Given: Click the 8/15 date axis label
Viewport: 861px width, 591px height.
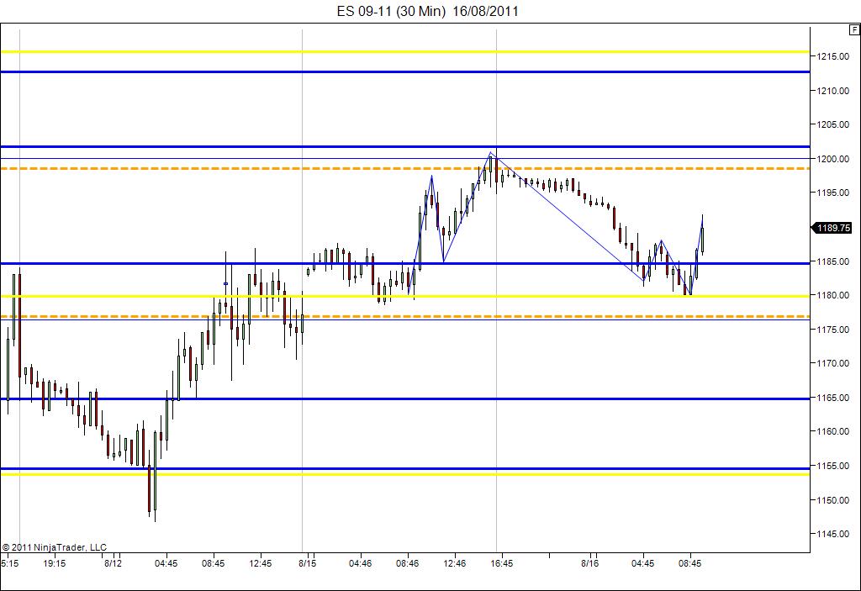Looking at the screenshot, I should (308, 563).
